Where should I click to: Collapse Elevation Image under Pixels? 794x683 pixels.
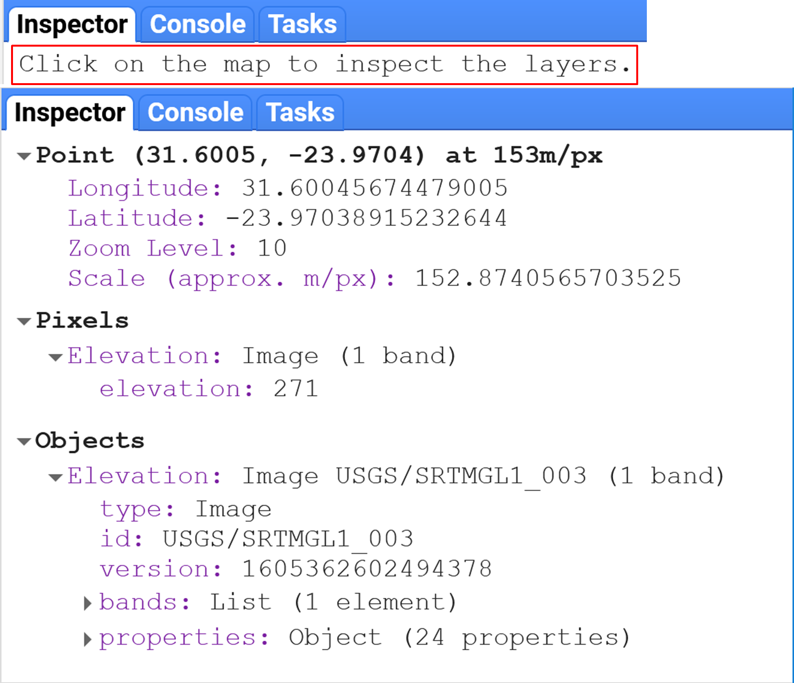56,357
